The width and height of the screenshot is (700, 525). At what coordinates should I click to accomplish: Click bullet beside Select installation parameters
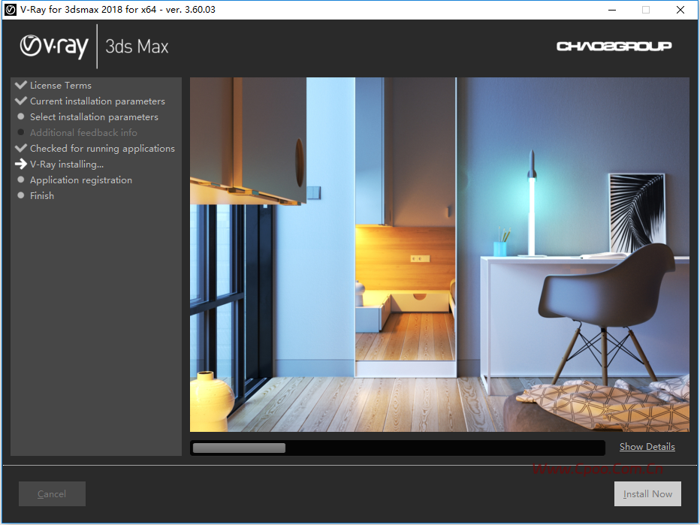pyautogui.click(x=20, y=116)
